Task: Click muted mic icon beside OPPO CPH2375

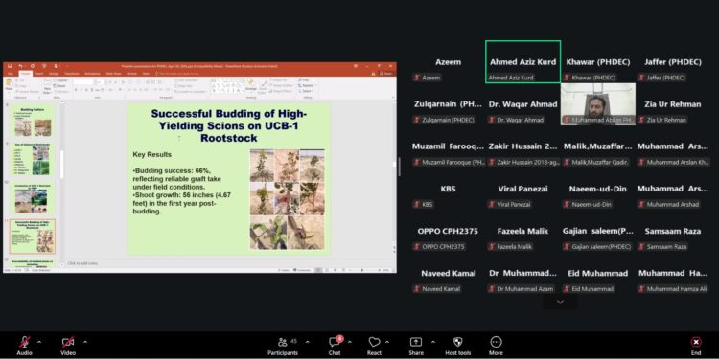Action: pyautogui.click(x=417, y=246)
